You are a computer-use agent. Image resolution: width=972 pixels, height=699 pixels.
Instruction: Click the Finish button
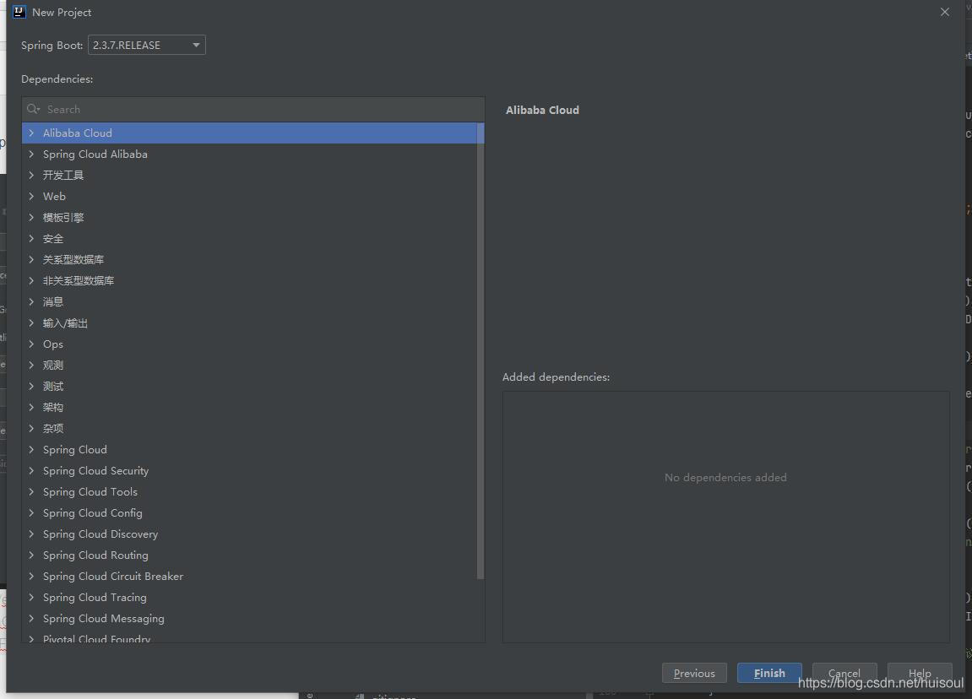pos(769,673)
